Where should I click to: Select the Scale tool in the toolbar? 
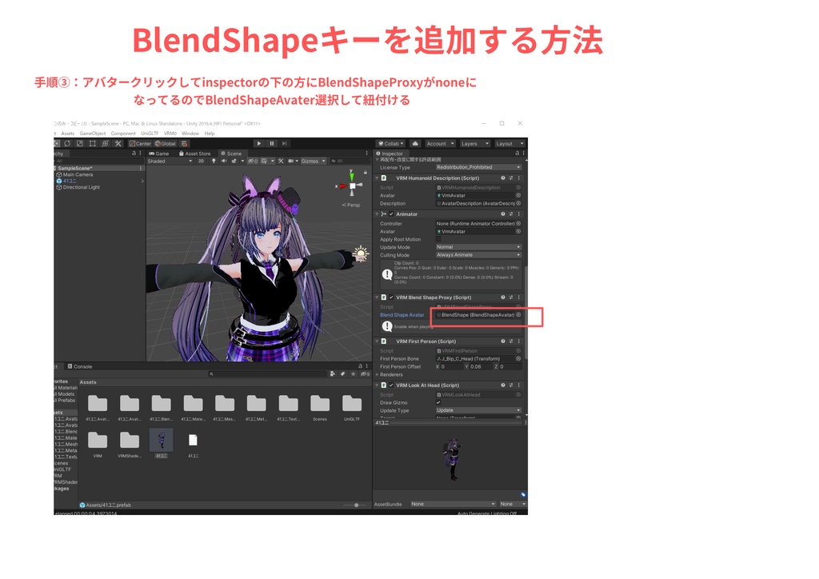[x=79, y=144]
